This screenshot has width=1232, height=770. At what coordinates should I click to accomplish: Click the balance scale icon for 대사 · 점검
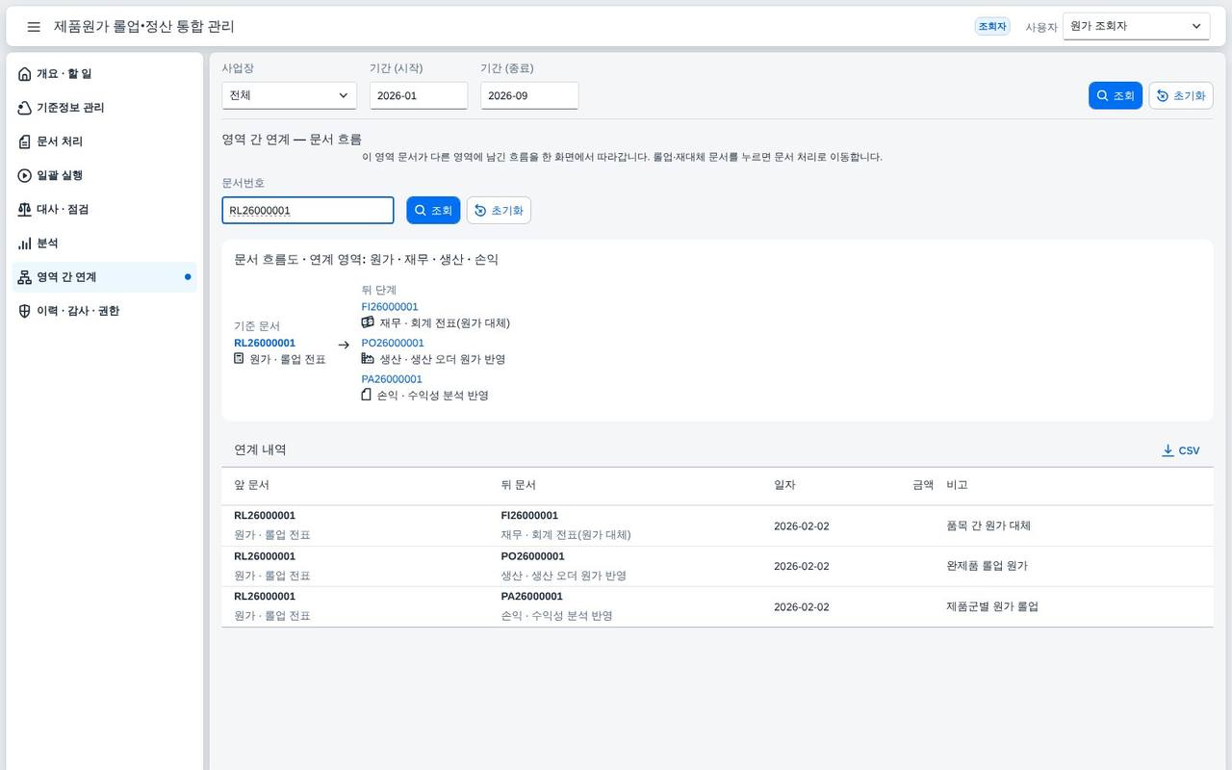25,209
